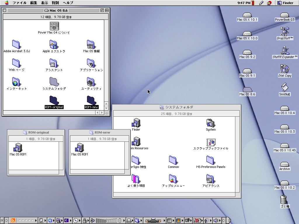Select the DropStuff alias
299x224 pixels.
[x=284, y=32]
